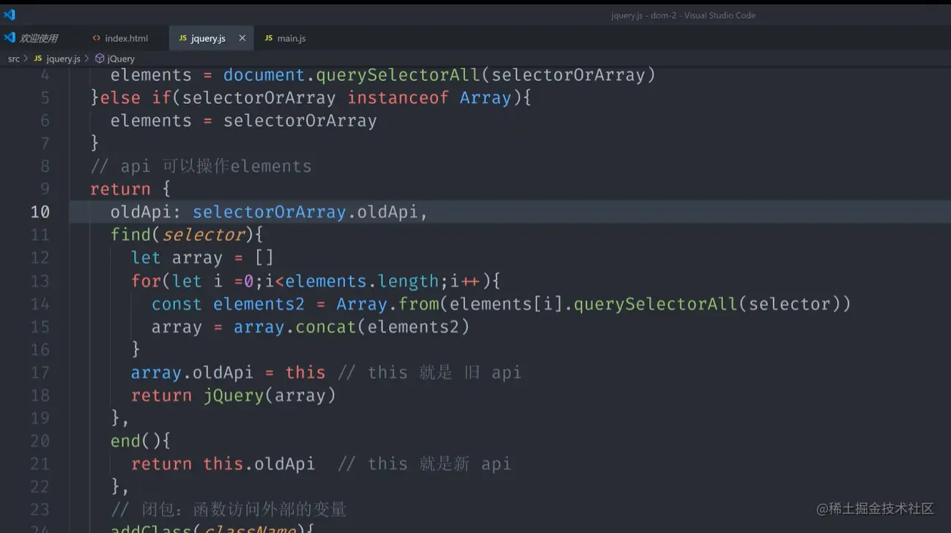Click the comment "// this 就是新 api"
This screenshot has height=533, width=951.
424,463
